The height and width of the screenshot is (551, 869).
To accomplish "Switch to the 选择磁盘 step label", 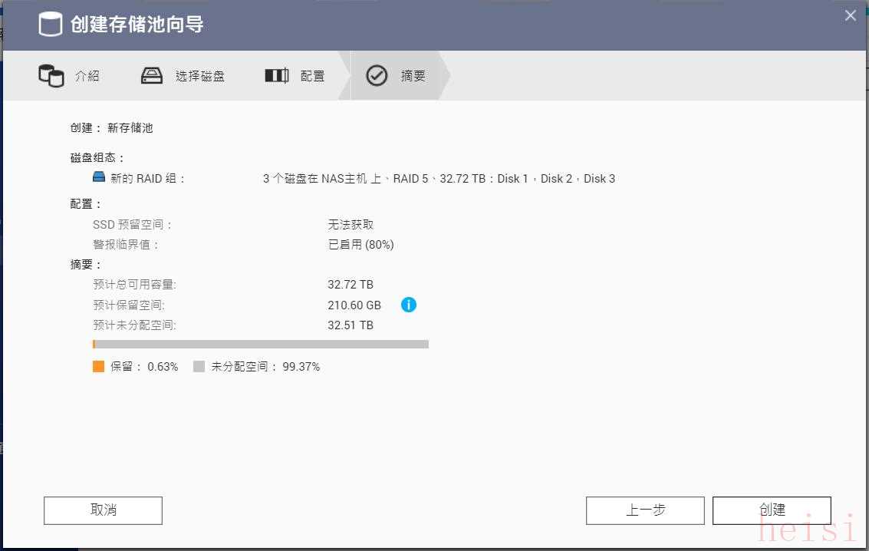I will click(199, 76).
